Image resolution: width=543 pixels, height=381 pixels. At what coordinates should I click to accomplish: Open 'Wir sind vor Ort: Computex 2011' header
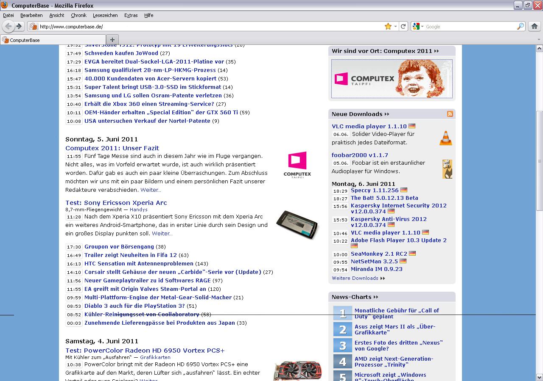(x=385, y=51)
